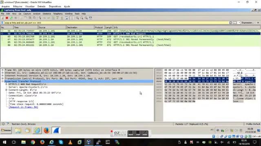Viewport: 261px width, 146px height.
Task: Open capture file properties status icon
Action: (x=8, y=124)
